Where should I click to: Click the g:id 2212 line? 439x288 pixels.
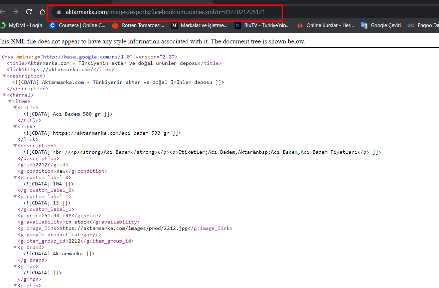pos(43,165)
